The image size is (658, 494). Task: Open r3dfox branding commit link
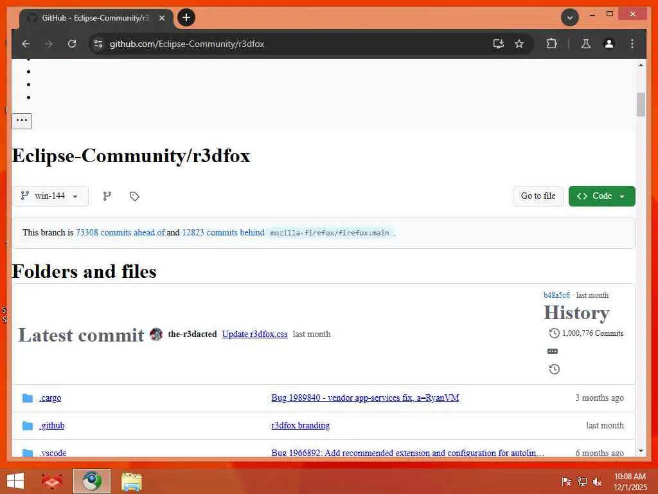pyautogui.click(x=301, y=426)
